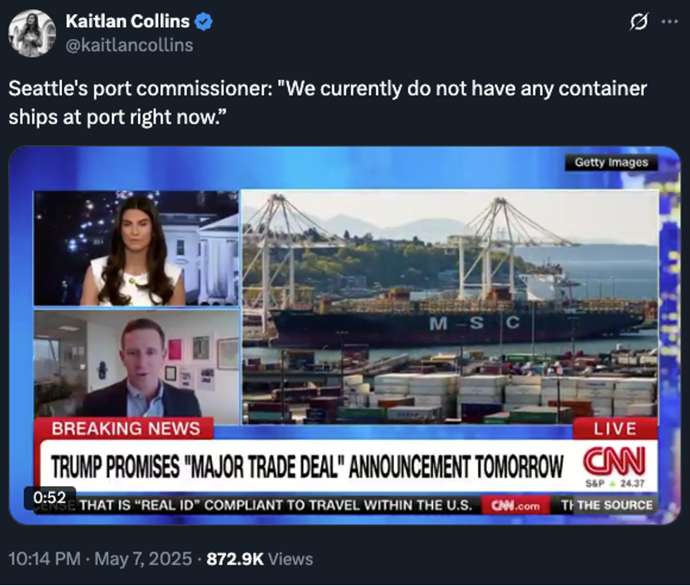690x586 pixels.
Task: Click the blue verified badge
Action: (203, 21)
